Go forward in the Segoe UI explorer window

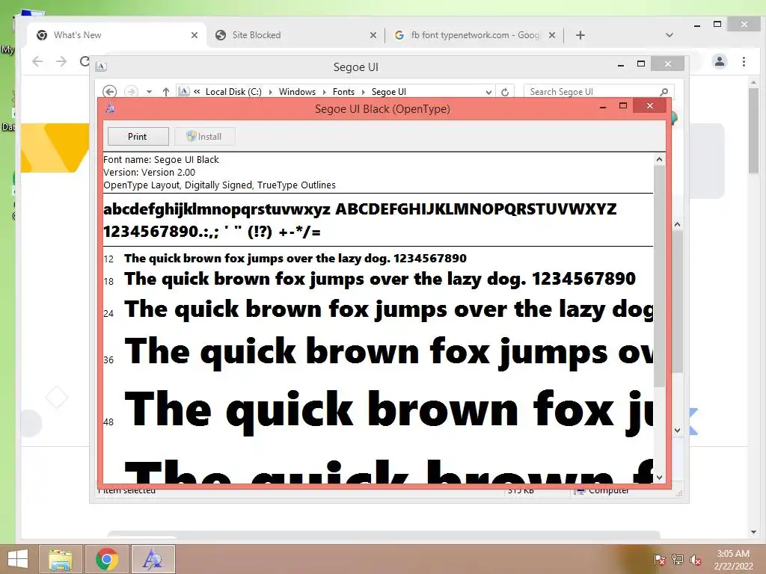(131, 92)
